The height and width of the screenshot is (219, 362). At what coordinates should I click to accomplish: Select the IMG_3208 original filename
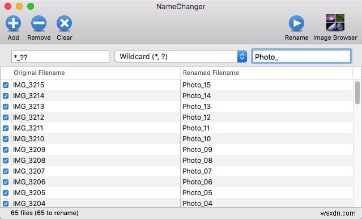pos(29,161)
